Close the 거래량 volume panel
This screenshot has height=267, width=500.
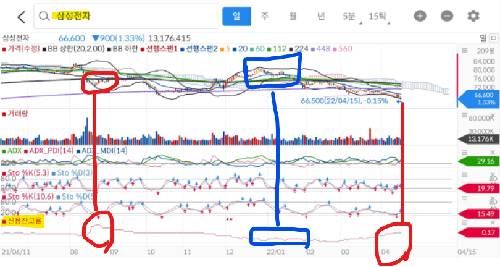493,115
